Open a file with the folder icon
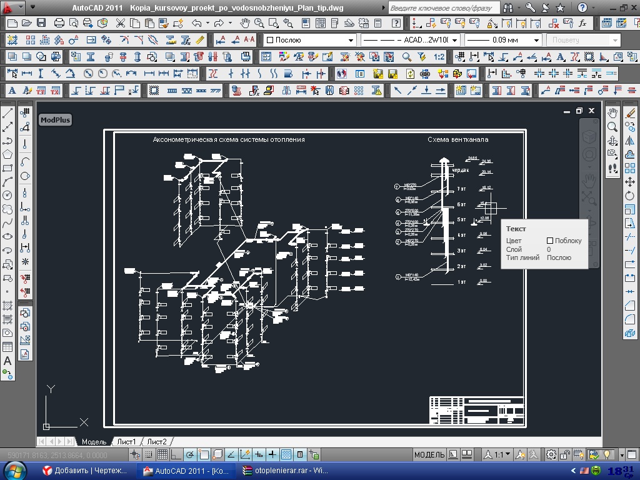 26,23
